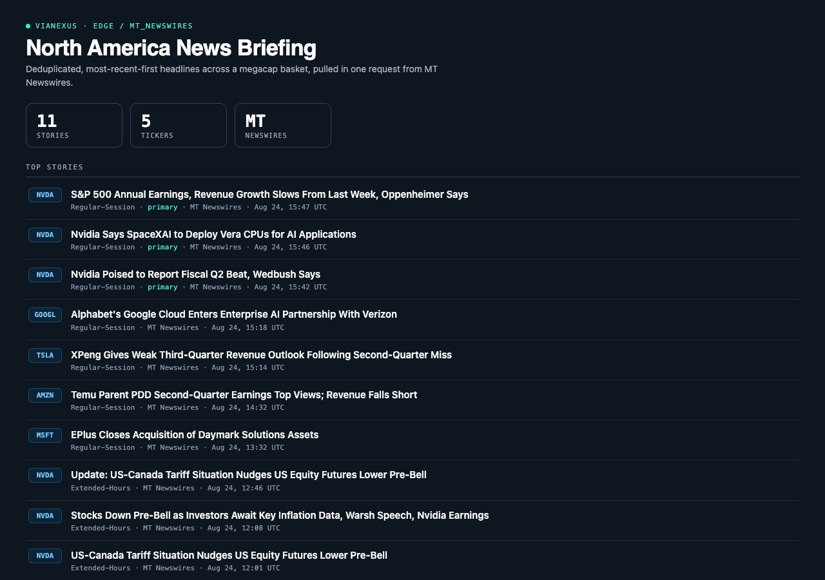Click the primary tag under the S&P 500 story
The height and width of the screenshot is (580, 825).
pos(162,208)
